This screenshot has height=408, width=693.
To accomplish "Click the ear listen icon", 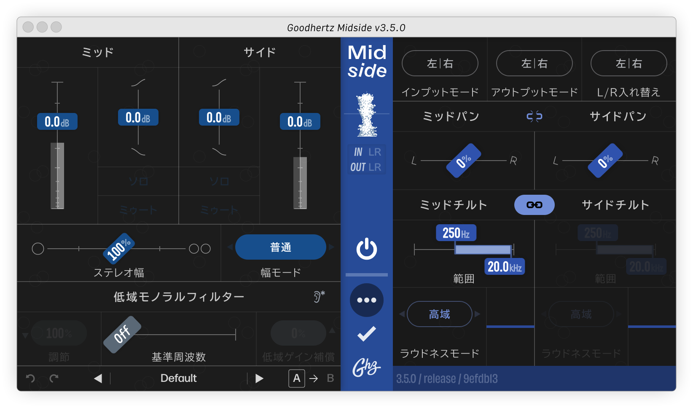I will pyautogui.click(x=319, y=297).
